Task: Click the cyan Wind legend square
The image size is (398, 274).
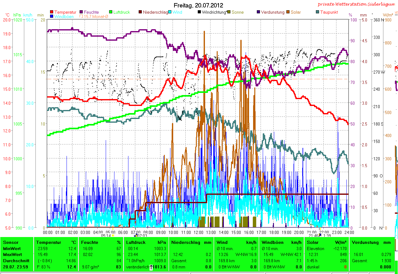Action: click(170, 12)
